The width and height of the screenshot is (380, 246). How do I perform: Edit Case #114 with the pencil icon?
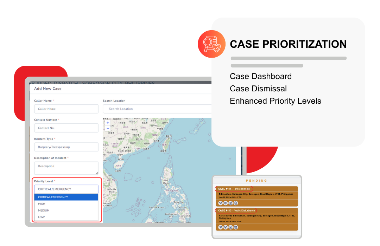(x=231, y=203)
